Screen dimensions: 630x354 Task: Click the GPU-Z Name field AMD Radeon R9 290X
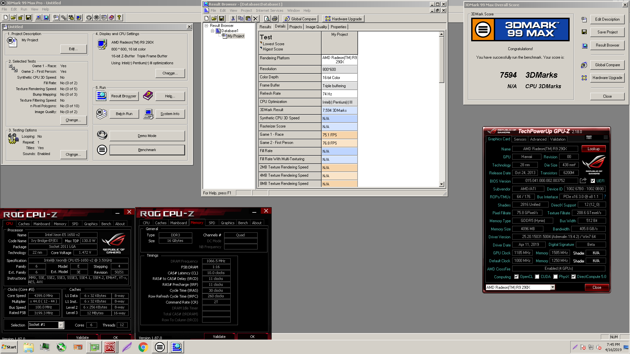[x=545, y=149]
